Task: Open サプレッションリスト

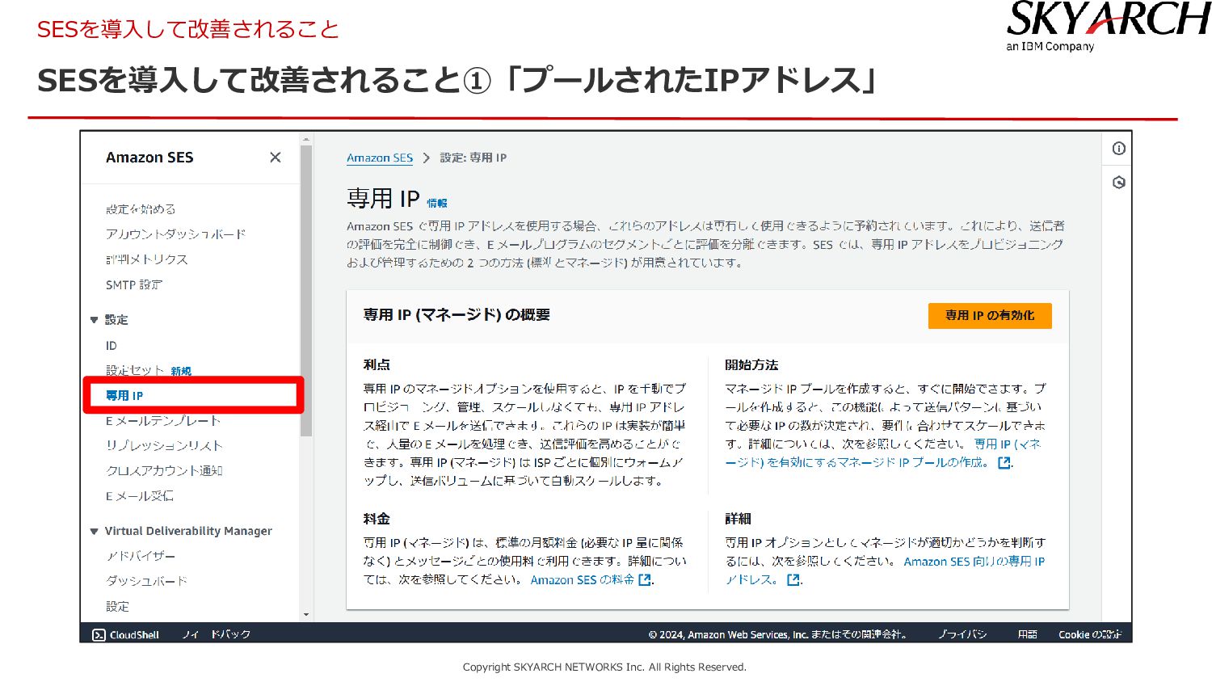Action: [x=164, y=446]
